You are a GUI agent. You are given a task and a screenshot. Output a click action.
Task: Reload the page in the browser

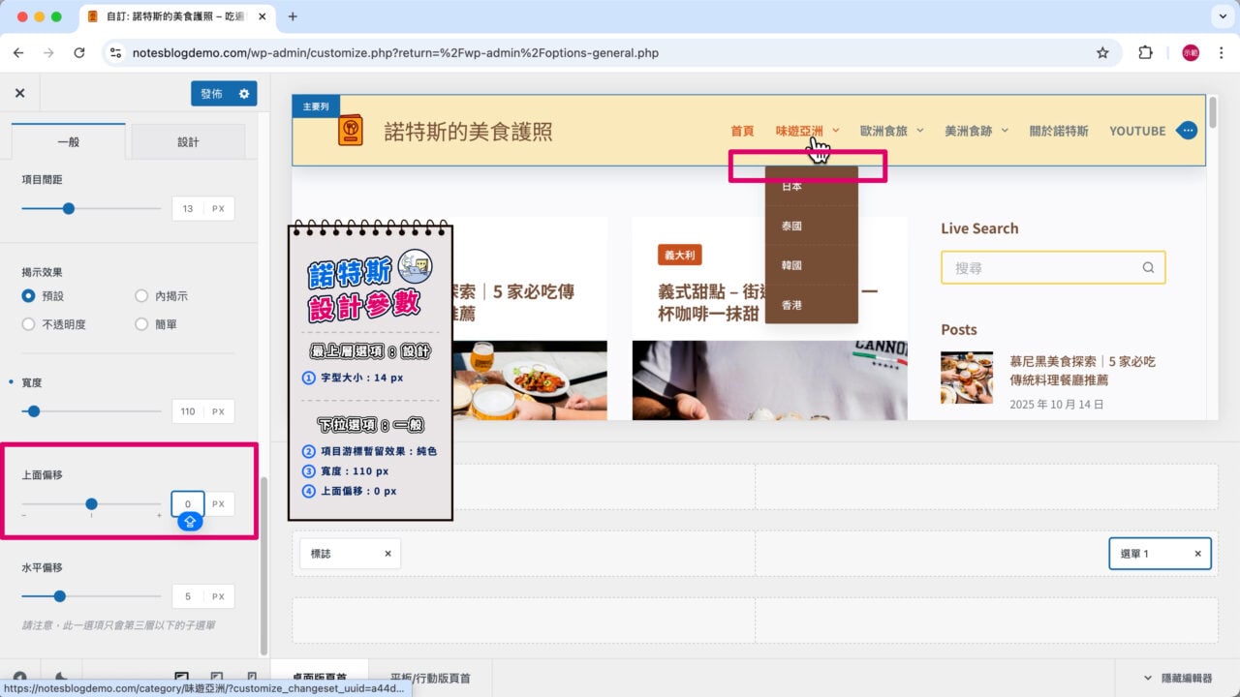[79, 53]
